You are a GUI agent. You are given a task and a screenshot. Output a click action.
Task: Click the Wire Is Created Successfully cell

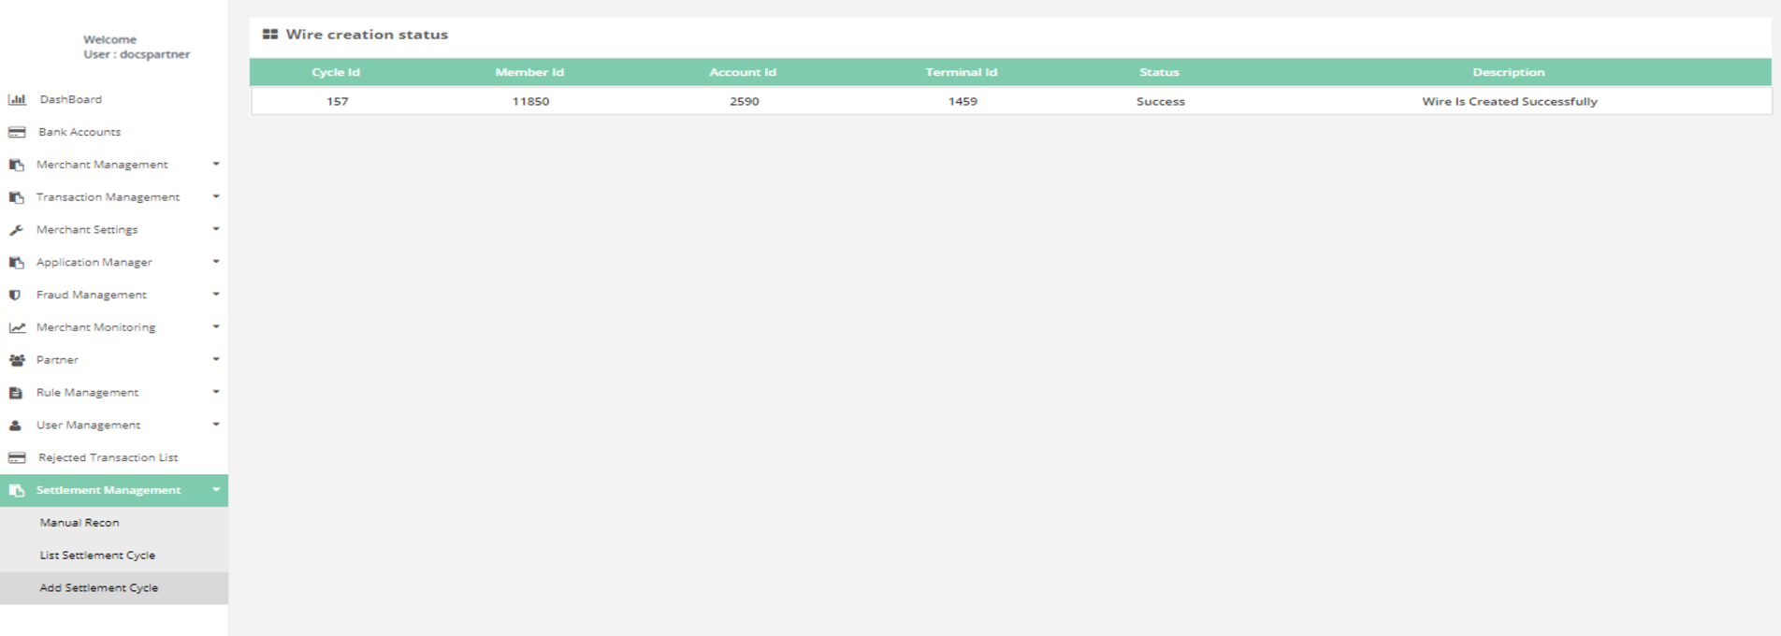[x=1509, y=101]
